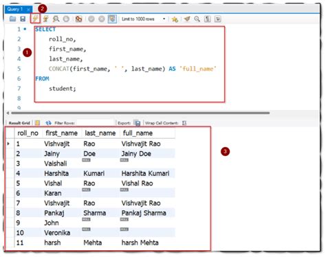Select the Mehta last_name cell
Screen dimensions: 326x257
[x=100, y=243]
